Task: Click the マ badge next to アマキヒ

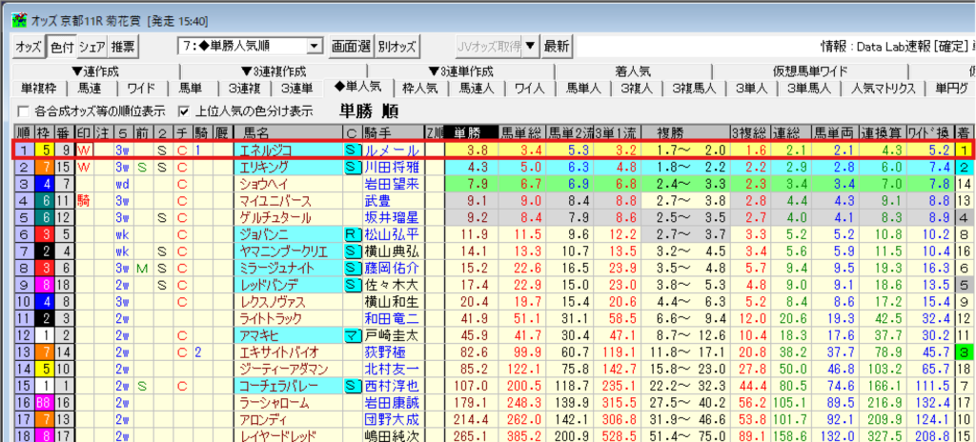Action: [351, 335]
